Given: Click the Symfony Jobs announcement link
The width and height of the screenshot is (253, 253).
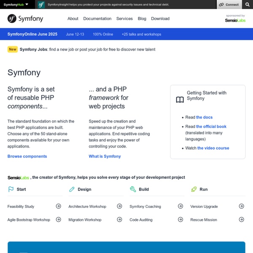Looking at the screenshot, I should pos(87,49).
